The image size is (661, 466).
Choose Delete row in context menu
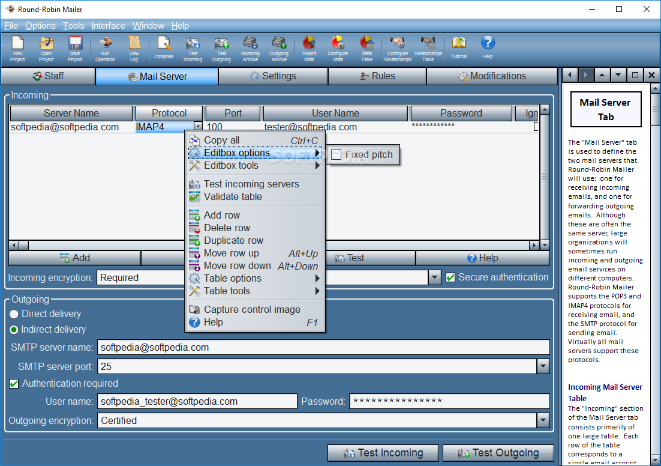pos(254,228)
